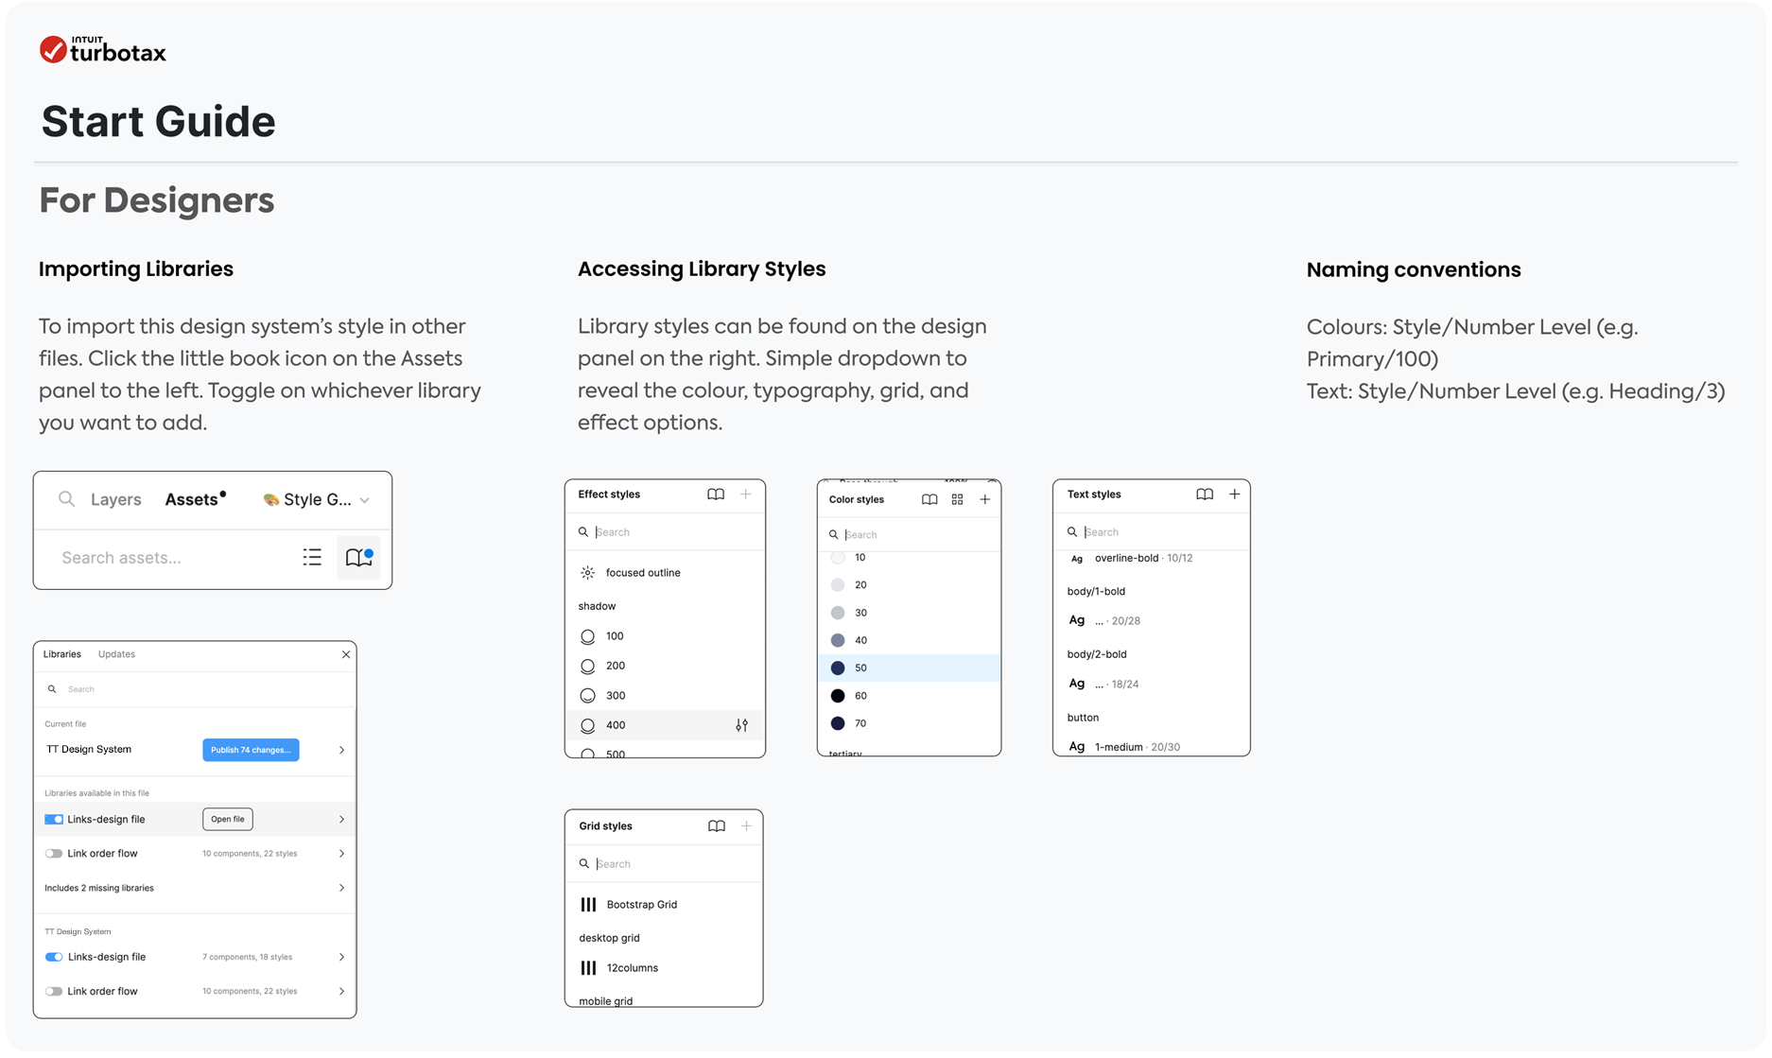Click Search field in Grid styles
The height and width of the screenshot is (1058, 1772).
pos(664,864)
